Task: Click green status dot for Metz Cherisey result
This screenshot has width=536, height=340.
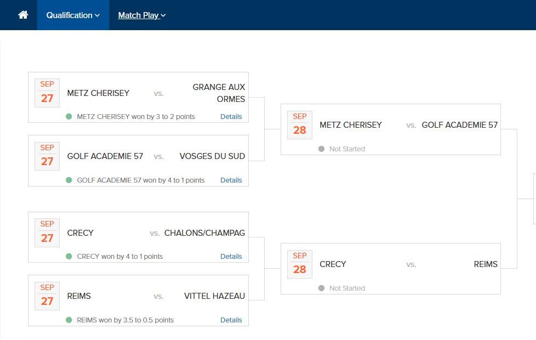Action: coord(69,117)
